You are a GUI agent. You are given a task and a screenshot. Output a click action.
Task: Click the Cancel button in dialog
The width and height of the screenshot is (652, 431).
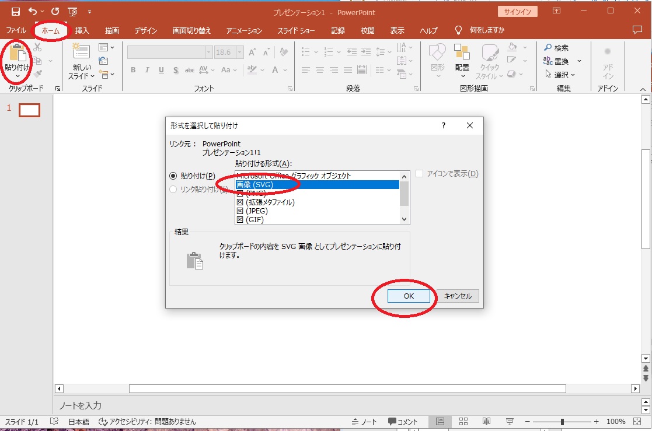458,296
